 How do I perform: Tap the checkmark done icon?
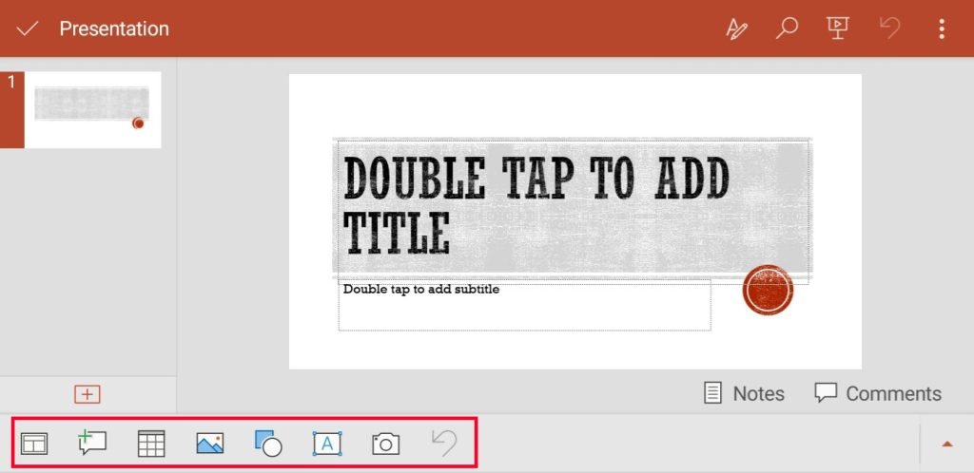[x=28, y=28]
